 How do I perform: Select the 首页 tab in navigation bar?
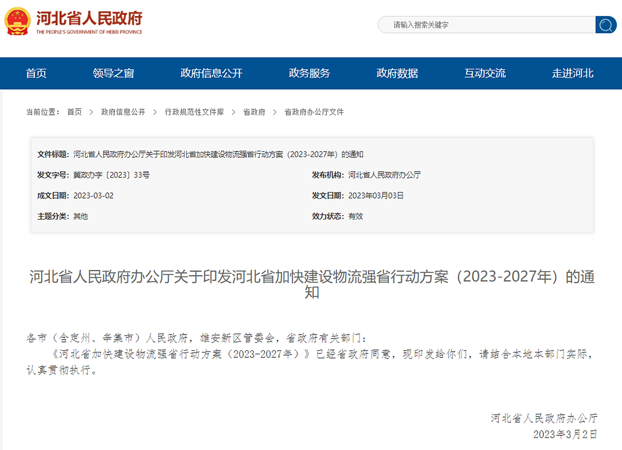tap(37, 73)
